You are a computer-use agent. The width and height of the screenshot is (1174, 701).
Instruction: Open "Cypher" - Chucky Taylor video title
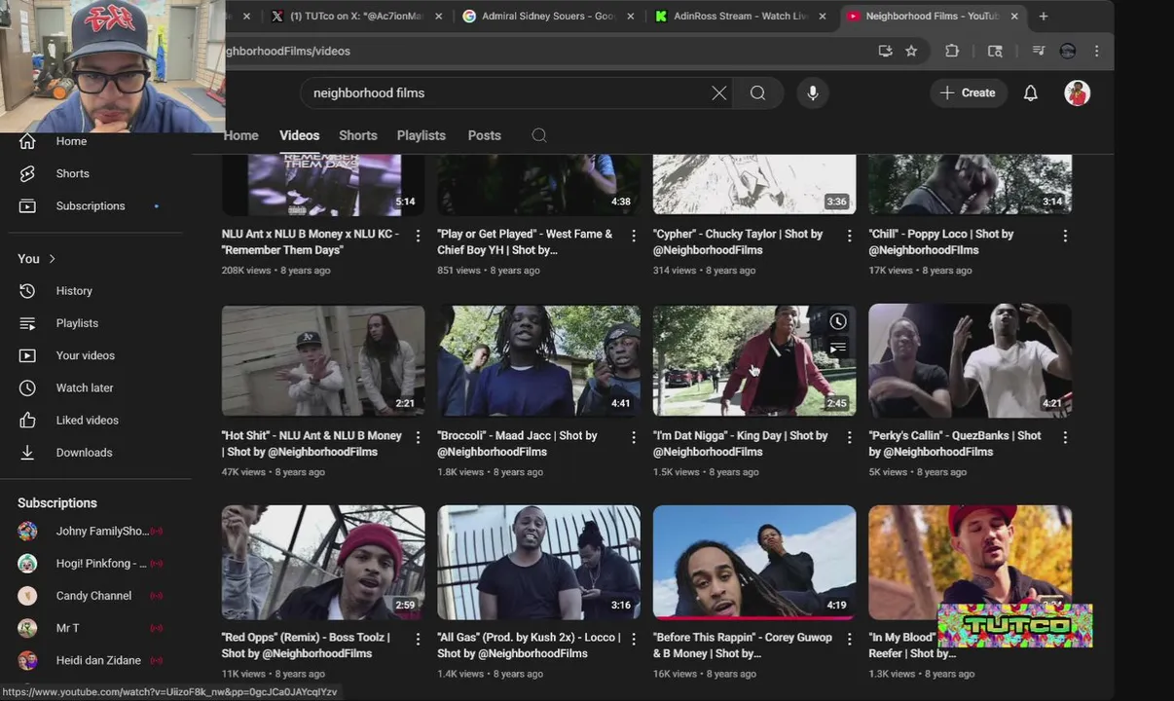(x=738, y=241)
